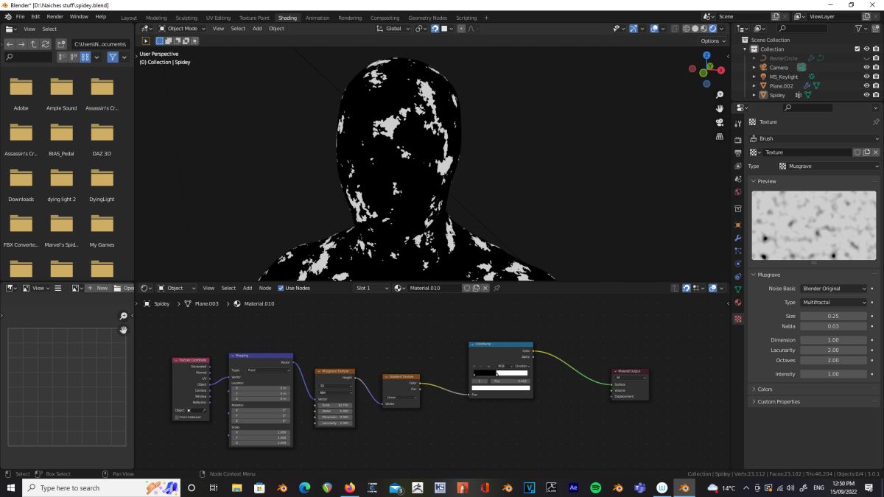Open the Render properties tab
884x497 pixels.
[x=738, y=140]
